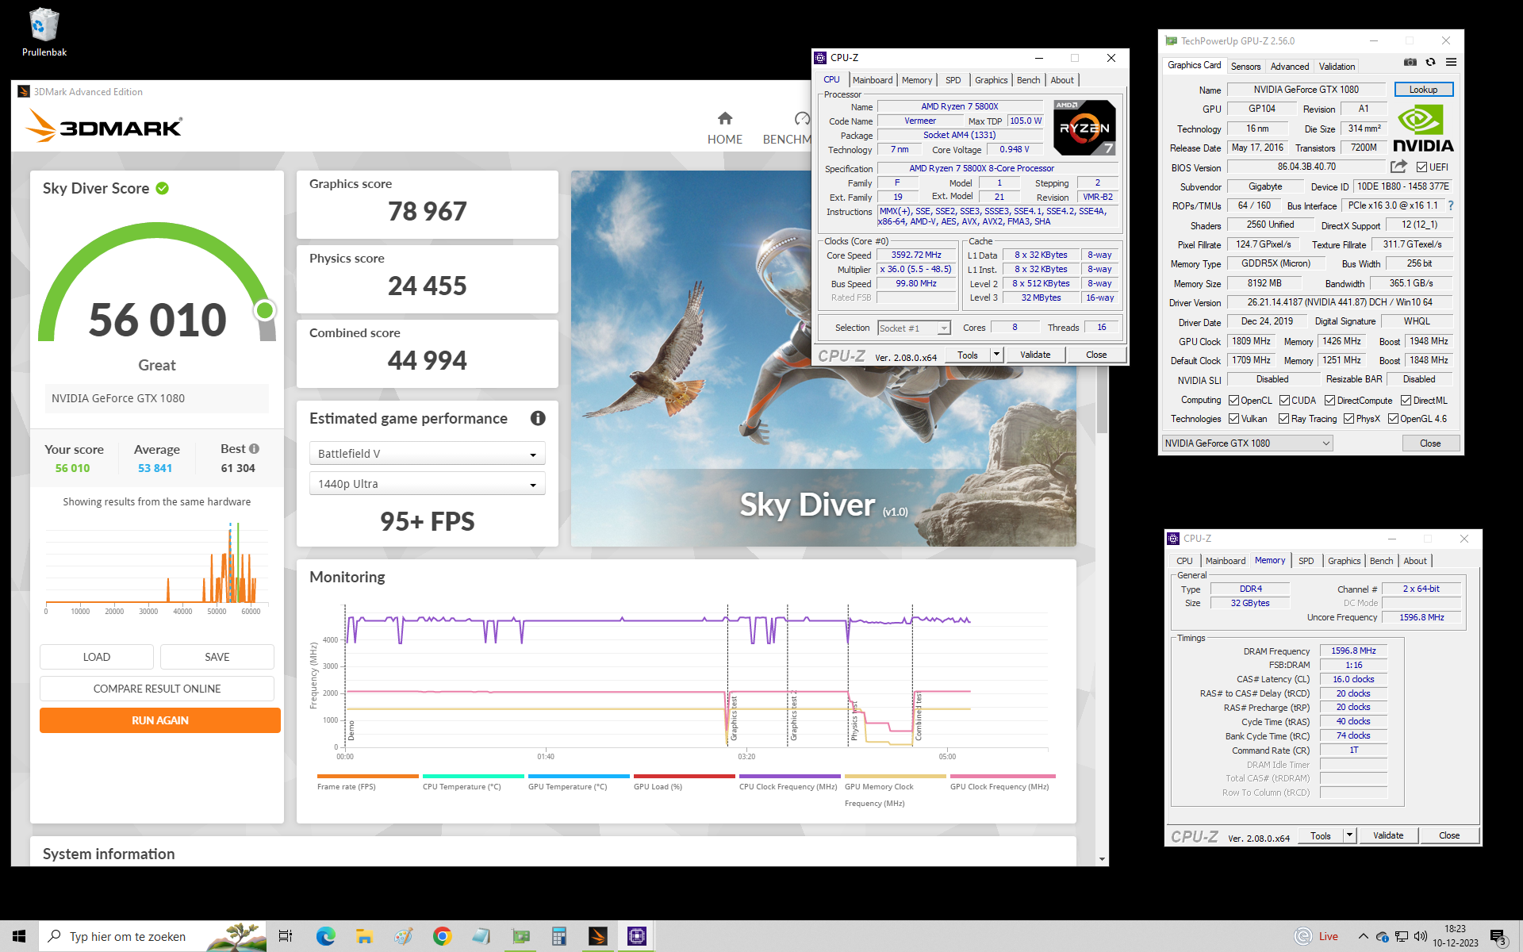Click RUN AGAIN in 3DMark
Viewport: 1523px width, 952px height.
click(160, 720)
